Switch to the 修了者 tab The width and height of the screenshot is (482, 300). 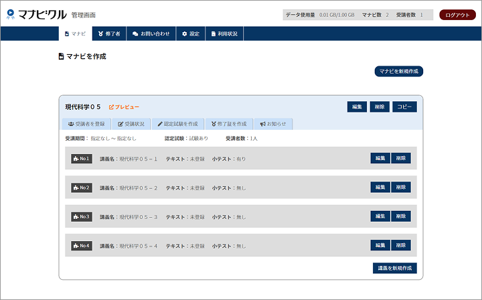click(108, 33)
